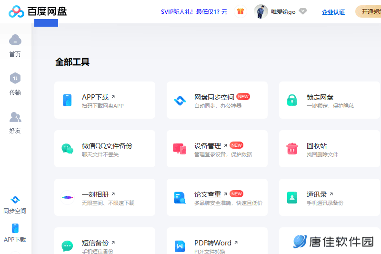Screen dimensions: 381x254
Task: Click the external arrow beside 短信备份
Action: point(113,243)
